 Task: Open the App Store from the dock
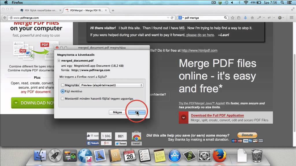pyautogui.click(x=174, y=155)
